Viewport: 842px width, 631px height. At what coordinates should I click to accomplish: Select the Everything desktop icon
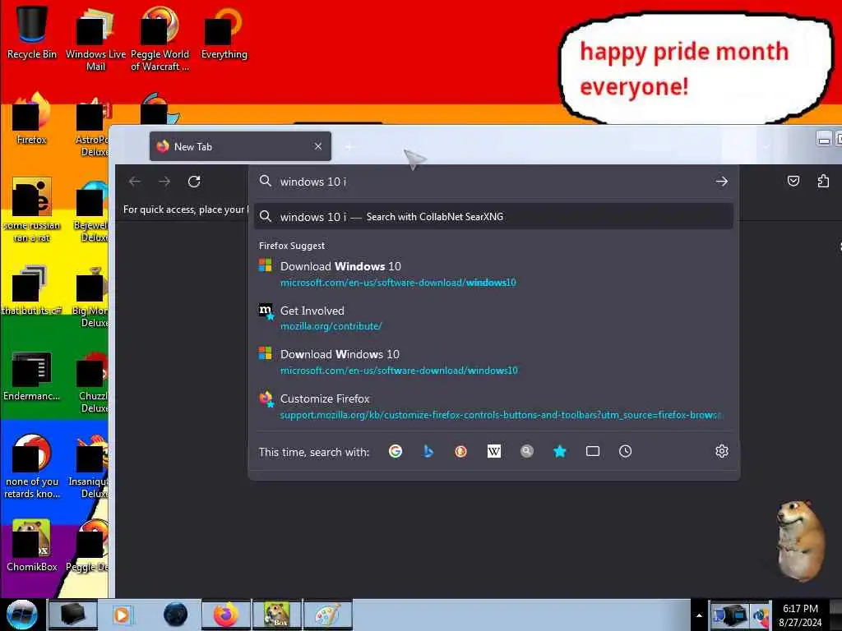[x=224, y=33]
